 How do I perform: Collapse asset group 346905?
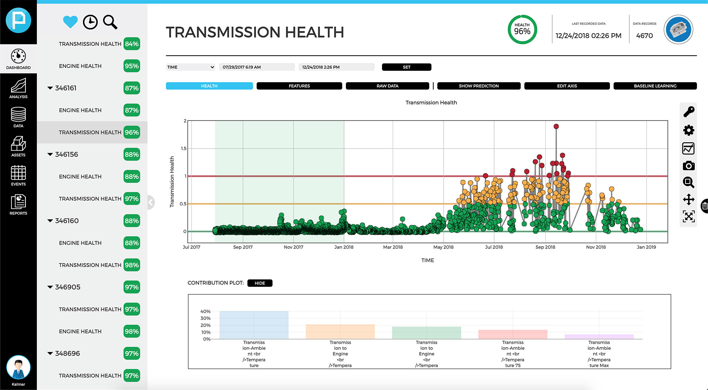pyautogui.click(x=50, y=287)
